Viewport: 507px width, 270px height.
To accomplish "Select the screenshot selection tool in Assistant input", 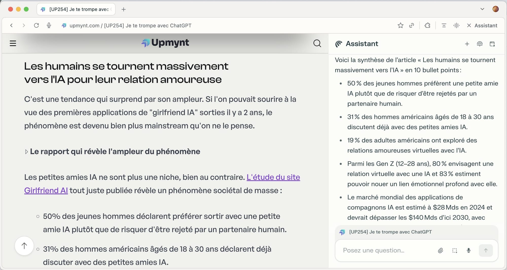I will tap(455, 250).
